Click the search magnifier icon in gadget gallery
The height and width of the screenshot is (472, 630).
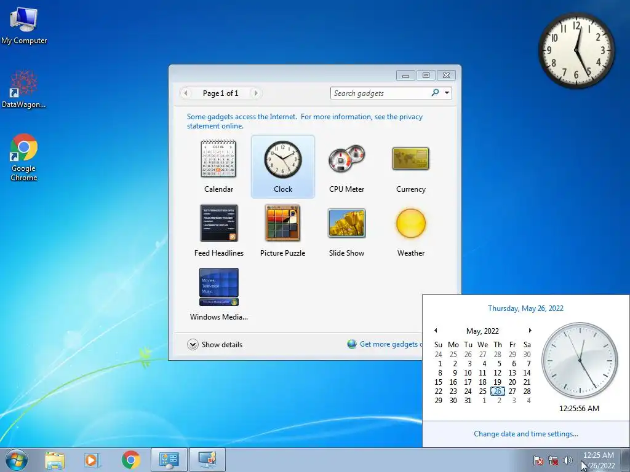(x=435, y=93)
